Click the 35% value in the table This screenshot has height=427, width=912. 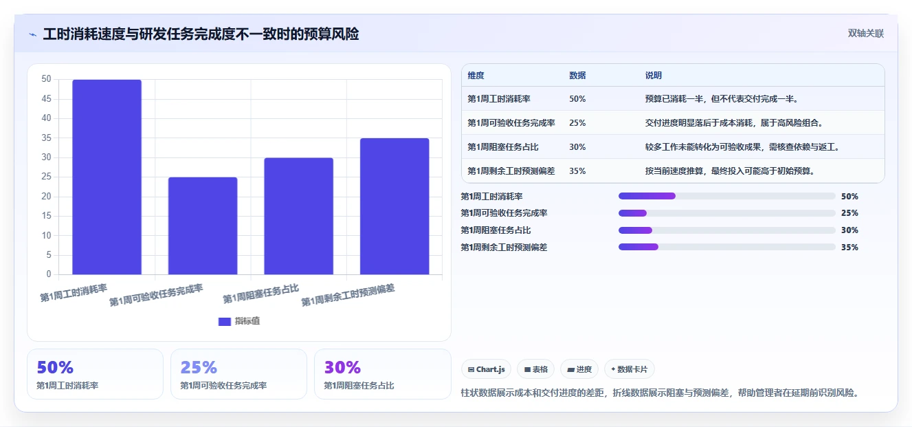click(577, 171)
